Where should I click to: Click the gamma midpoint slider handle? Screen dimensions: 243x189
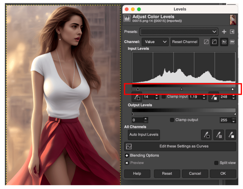click(181, 89)
